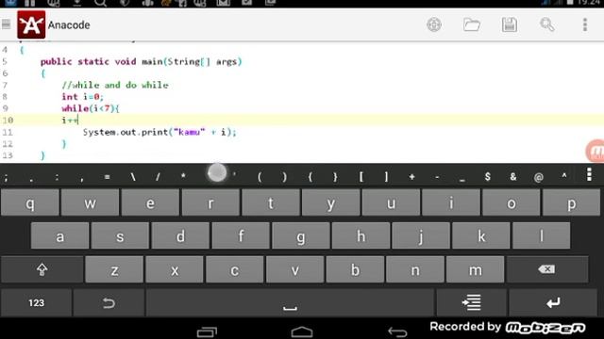Tap the Mobizen recorder floating bubble

[x=596, y=151]
